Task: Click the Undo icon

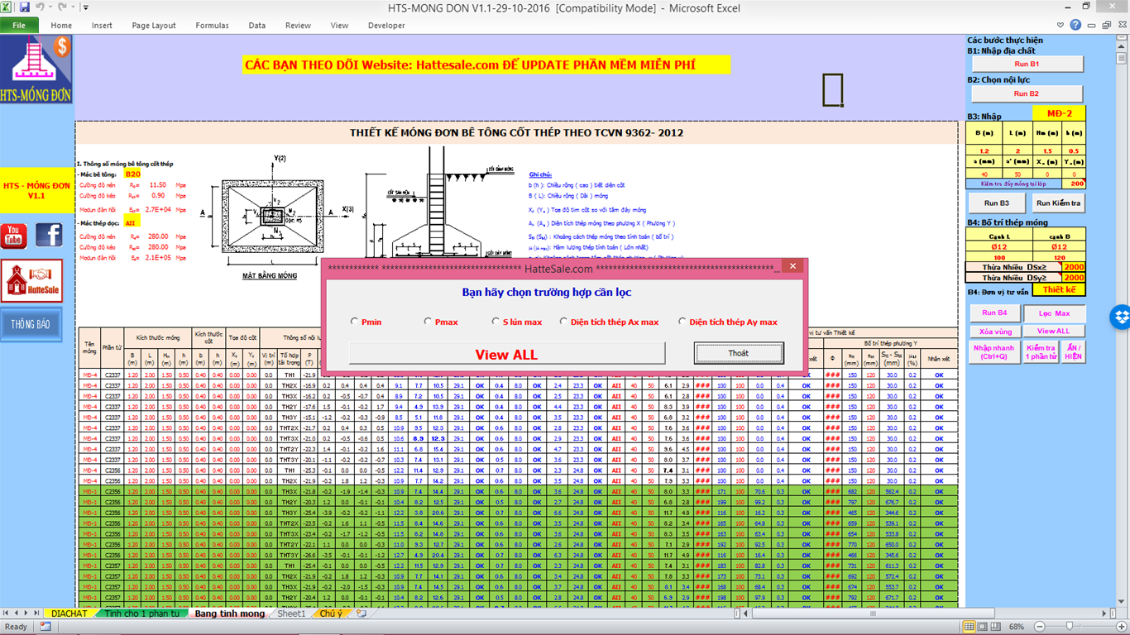Action: tap(38, 7)
